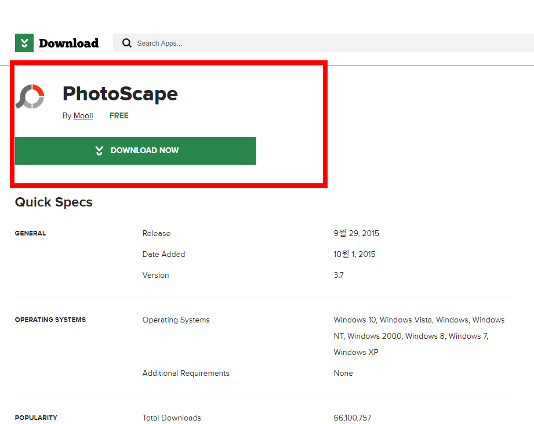The height and width of the screenshot is (424, 534).
Task: Click the FREE price label
Action: tap(119, 116)
